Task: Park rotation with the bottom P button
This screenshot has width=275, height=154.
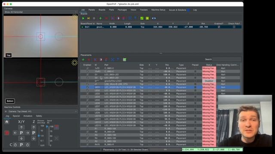Action: [x=21, y=145]
